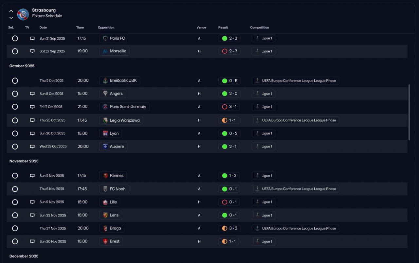Click red loss indicator on Lille result

coord(225,202)
